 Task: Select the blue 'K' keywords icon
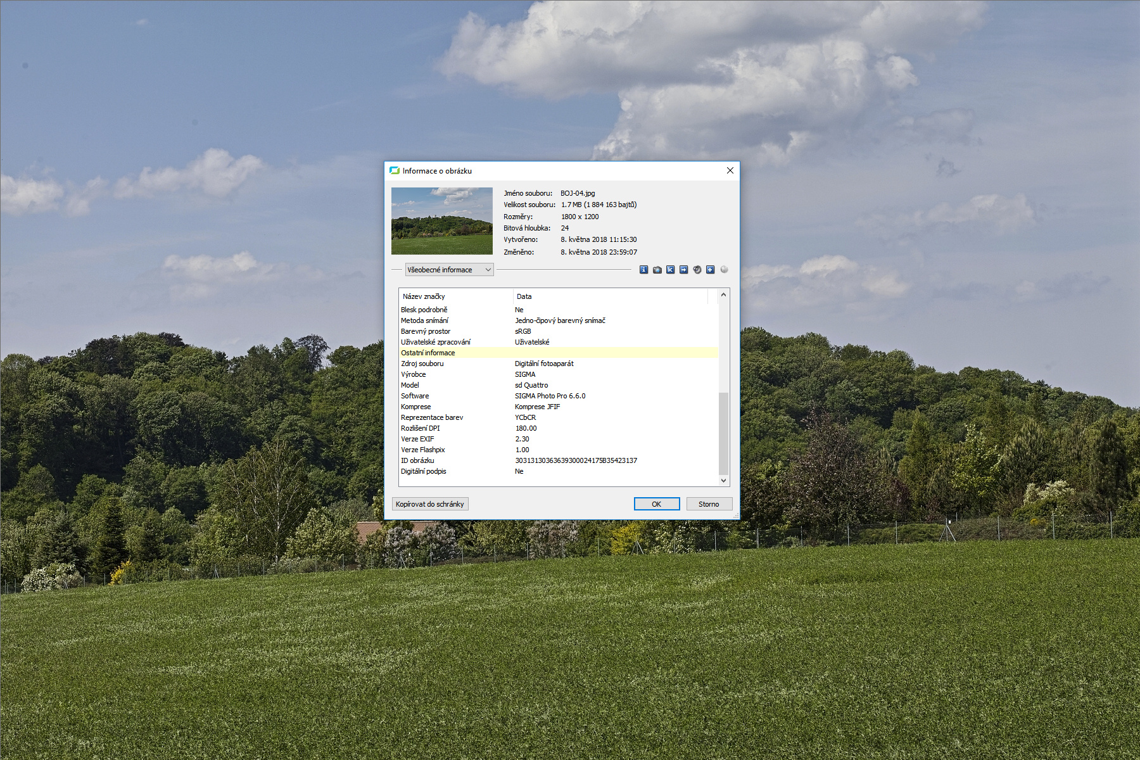pos(670,270)
